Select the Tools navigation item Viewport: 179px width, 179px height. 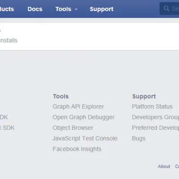(x=64, y=9)
